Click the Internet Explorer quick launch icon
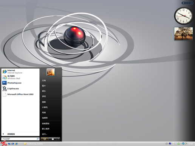Screen dimensions: 195x146 pos(16,144)
